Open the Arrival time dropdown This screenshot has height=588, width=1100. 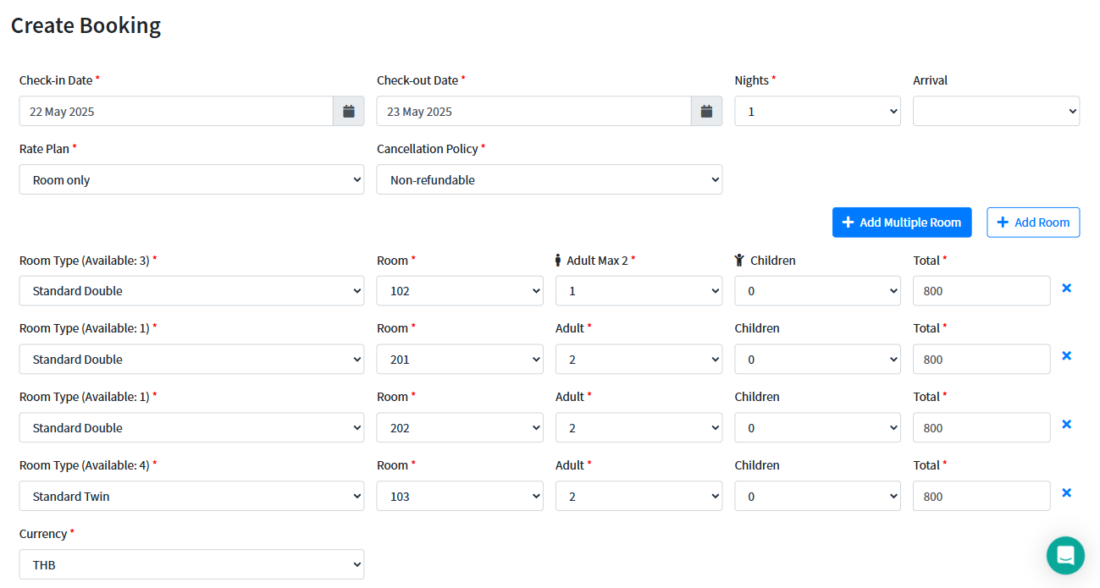coord(995,111)
